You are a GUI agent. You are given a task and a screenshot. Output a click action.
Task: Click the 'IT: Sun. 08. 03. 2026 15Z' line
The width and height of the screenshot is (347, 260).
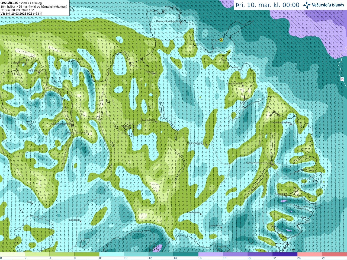coord(17,10)
